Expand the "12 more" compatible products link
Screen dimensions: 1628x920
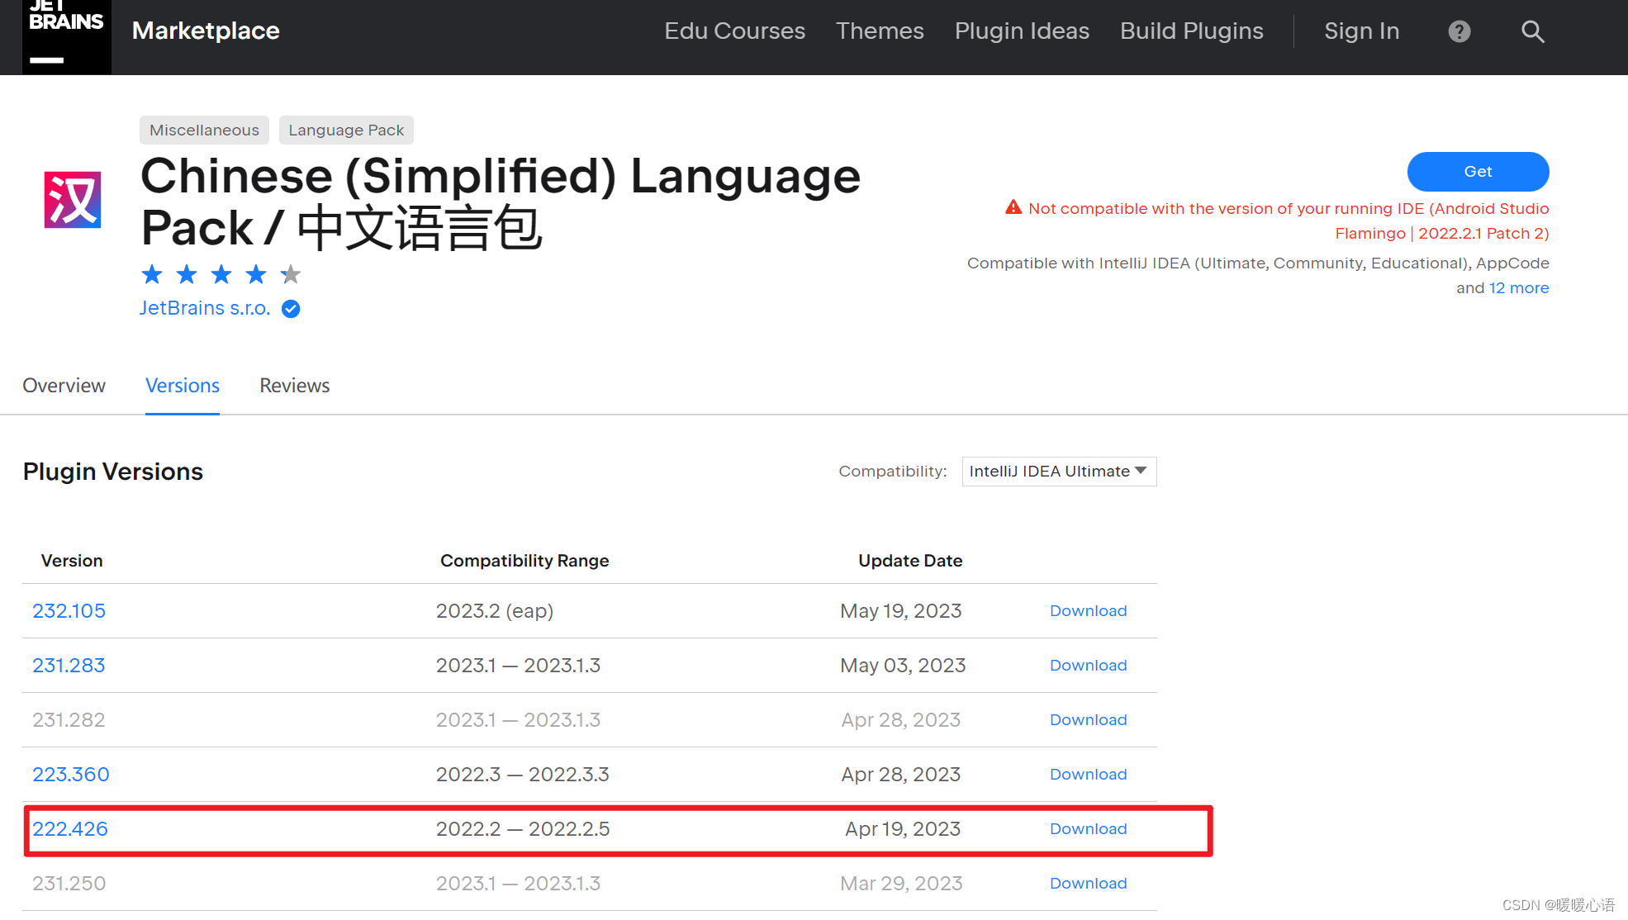click(x=1518, y=288)
